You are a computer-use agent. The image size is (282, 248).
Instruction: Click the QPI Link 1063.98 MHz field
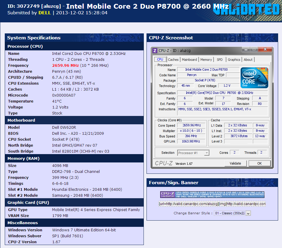click(x=191, y=142)
